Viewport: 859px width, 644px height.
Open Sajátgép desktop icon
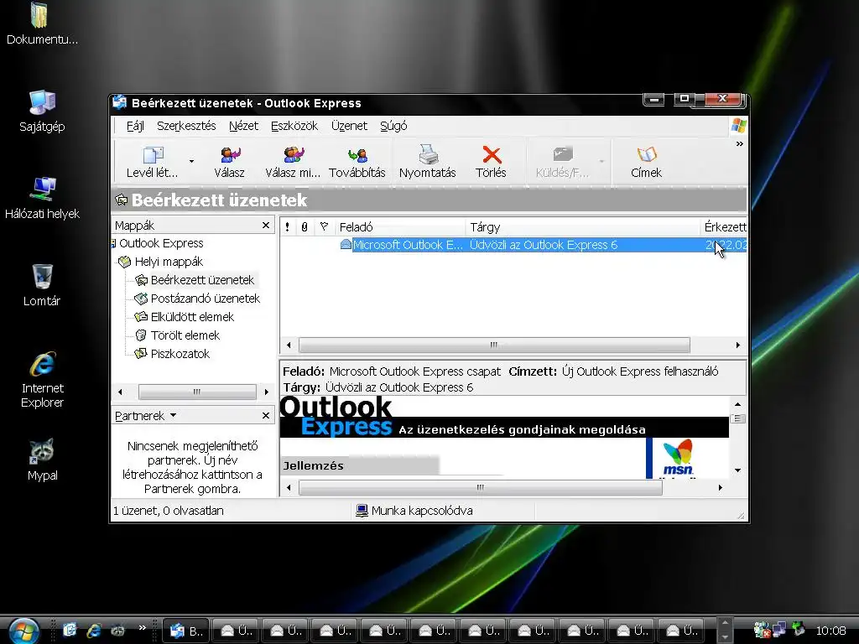tap(42, 112)
